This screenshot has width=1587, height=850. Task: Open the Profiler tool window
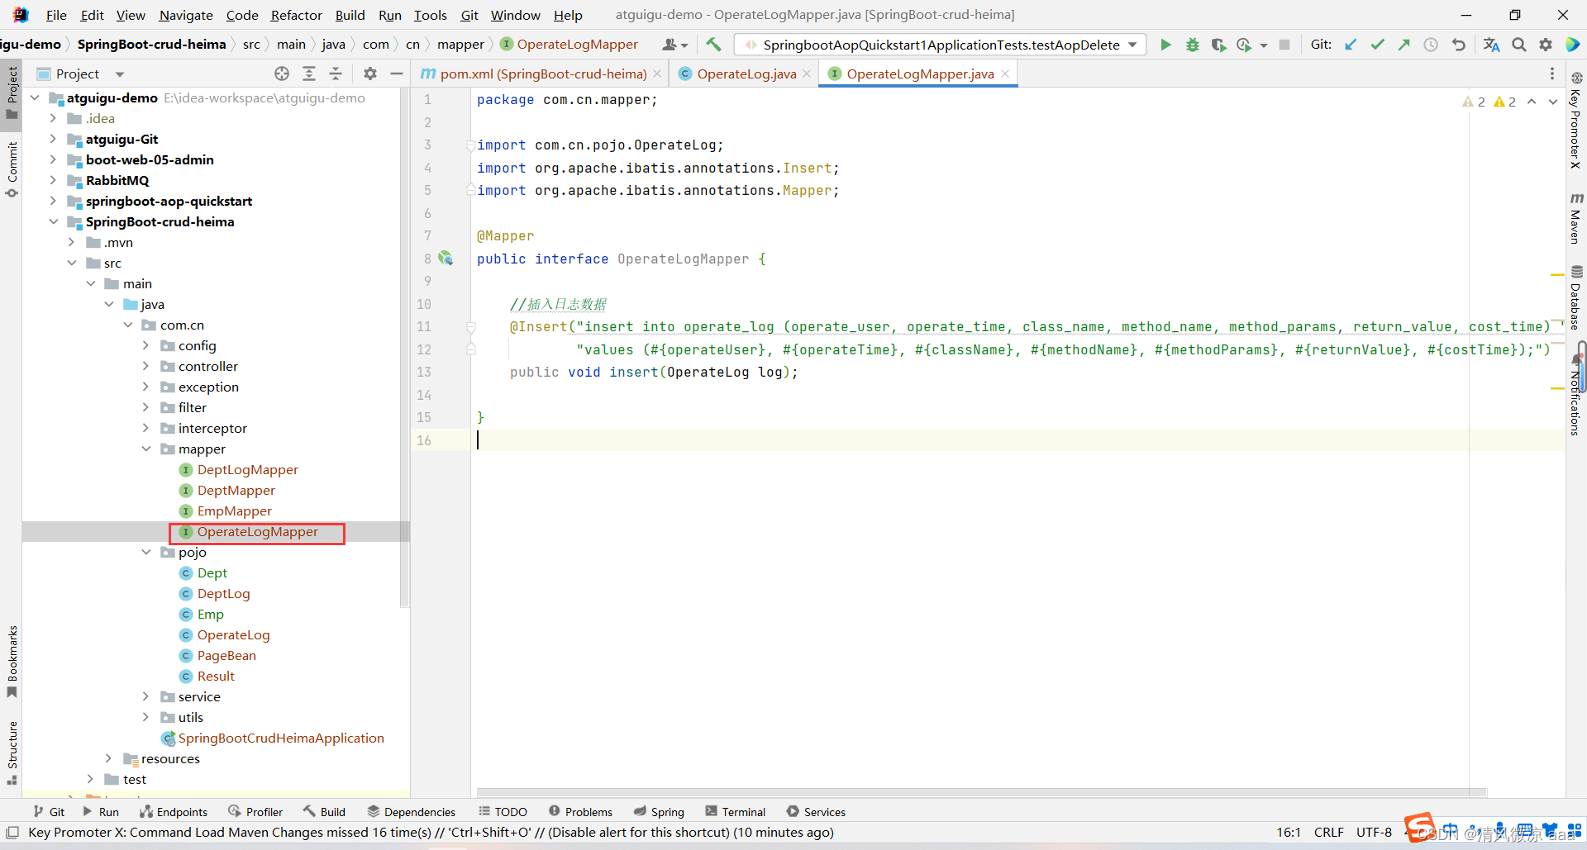point(255,812)
